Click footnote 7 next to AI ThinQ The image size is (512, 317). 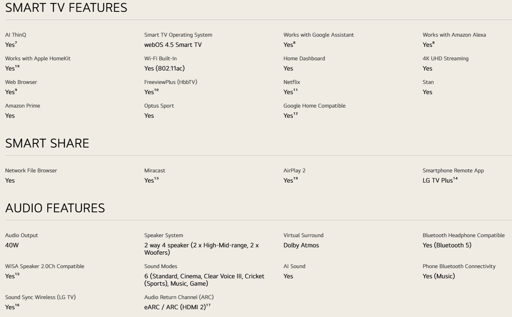click(x=16, y=43)
